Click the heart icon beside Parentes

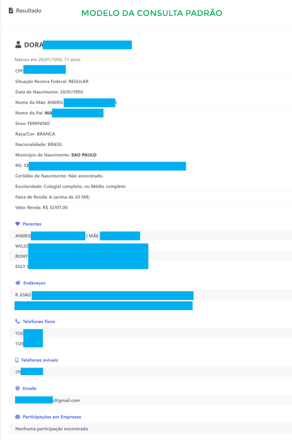click(18, 224)
